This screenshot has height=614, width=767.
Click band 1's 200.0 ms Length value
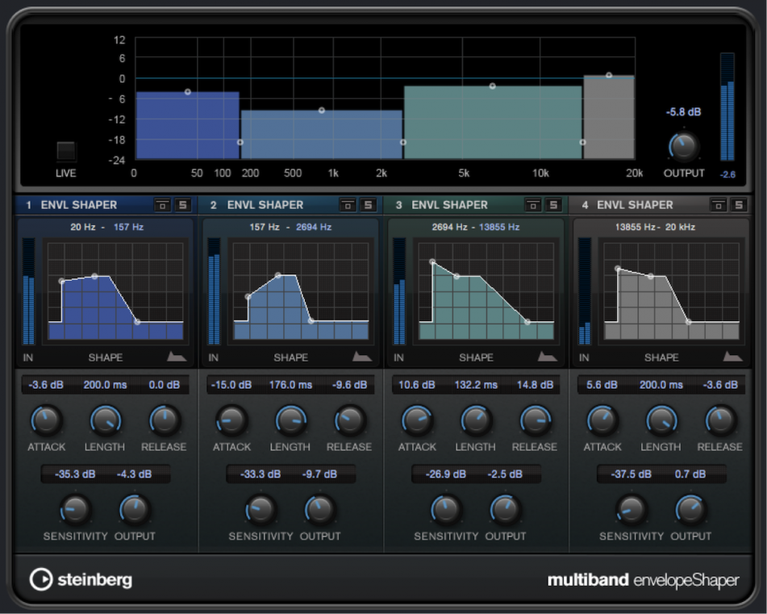pyautogui.click(x=104, y=385)
